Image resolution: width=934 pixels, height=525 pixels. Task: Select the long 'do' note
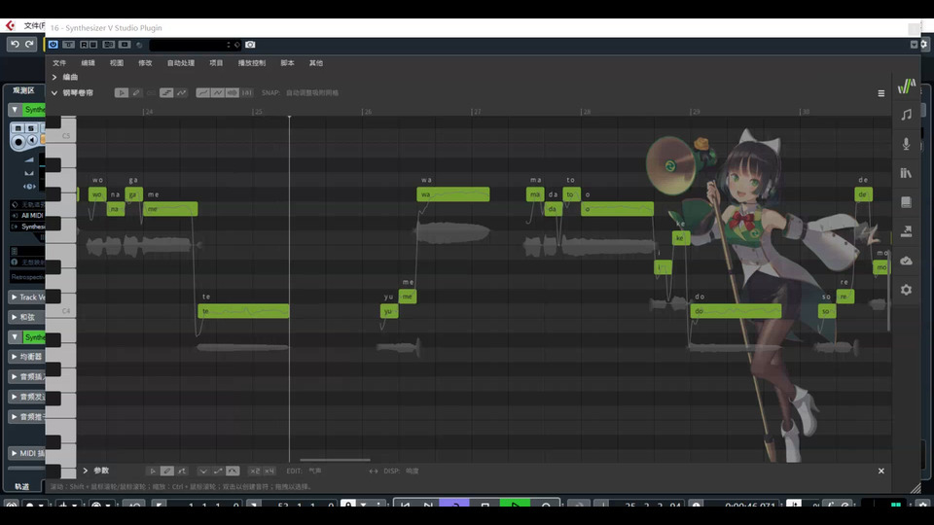tap(736, 311)
